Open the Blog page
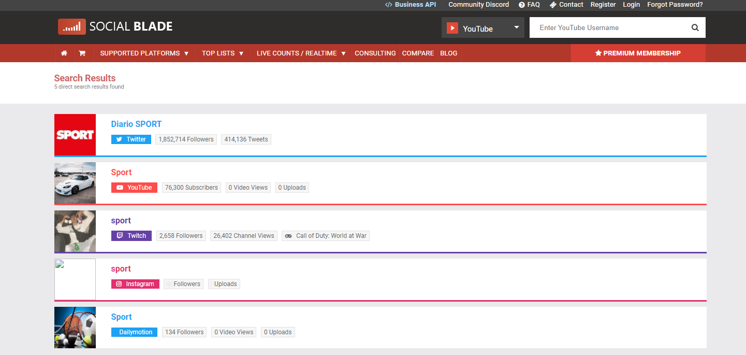Screen dimensions: 746x355 click(449, 53)
